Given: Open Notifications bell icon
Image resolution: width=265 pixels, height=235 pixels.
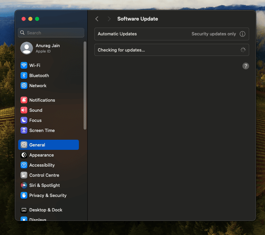Looking at the screenshot, I should tap(24, 100).
